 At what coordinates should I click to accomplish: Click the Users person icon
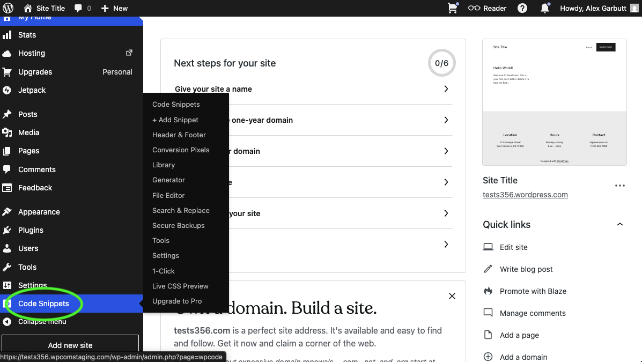(x=7, y=248)
